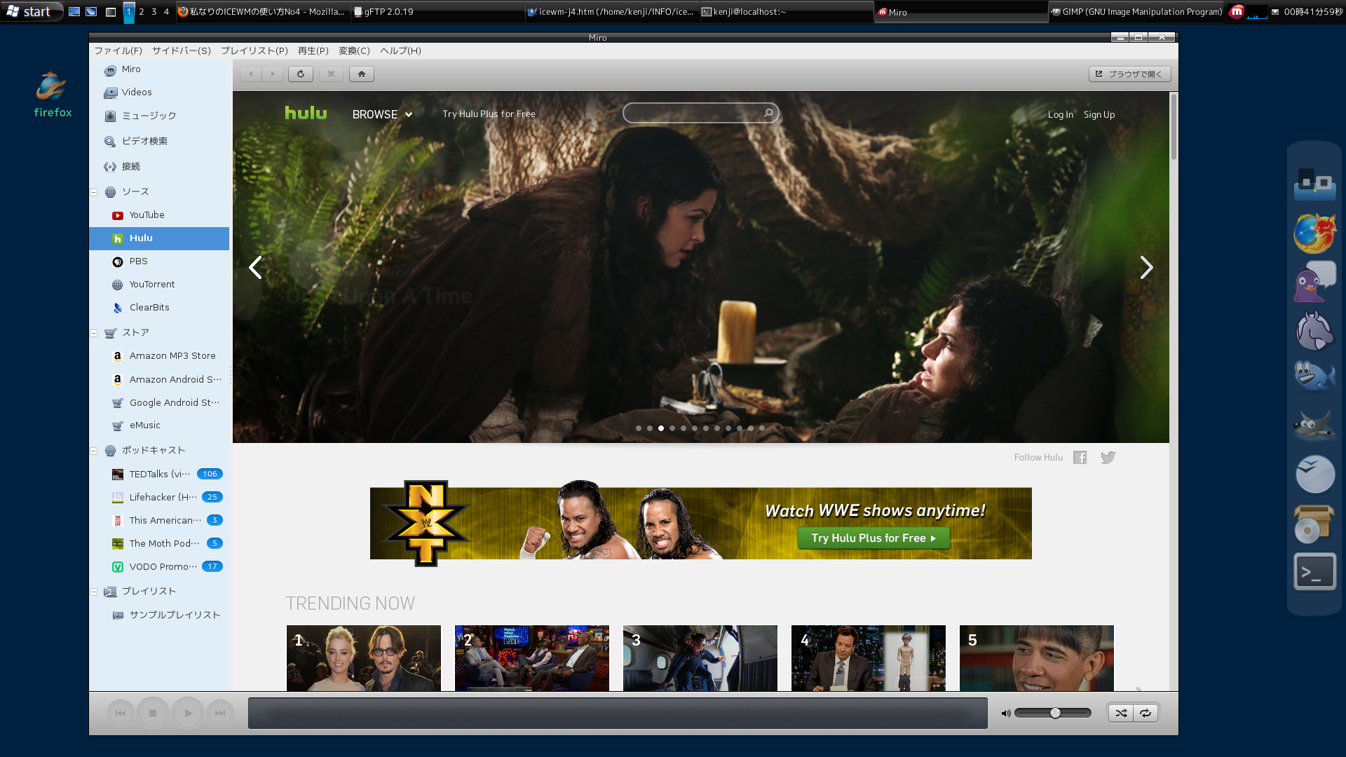This screenshot has height=757, width=1346.
Task: Click the Log In link
Action: pos(1060,114)
